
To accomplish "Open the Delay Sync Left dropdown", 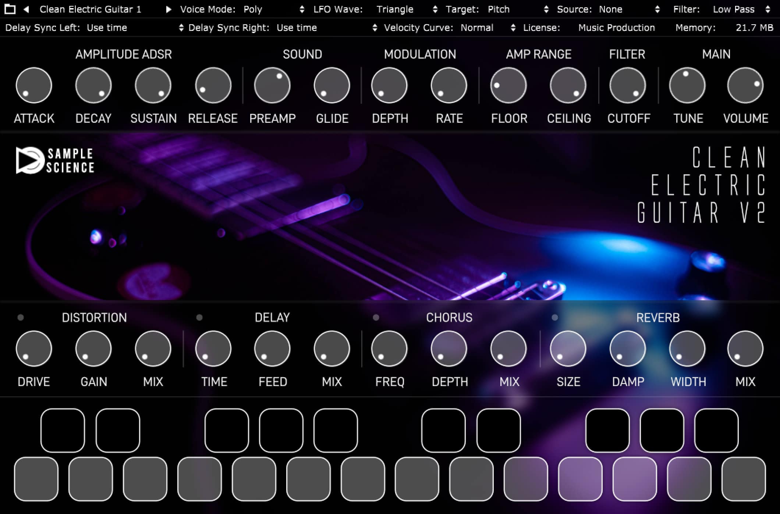I will pos(135,28).
